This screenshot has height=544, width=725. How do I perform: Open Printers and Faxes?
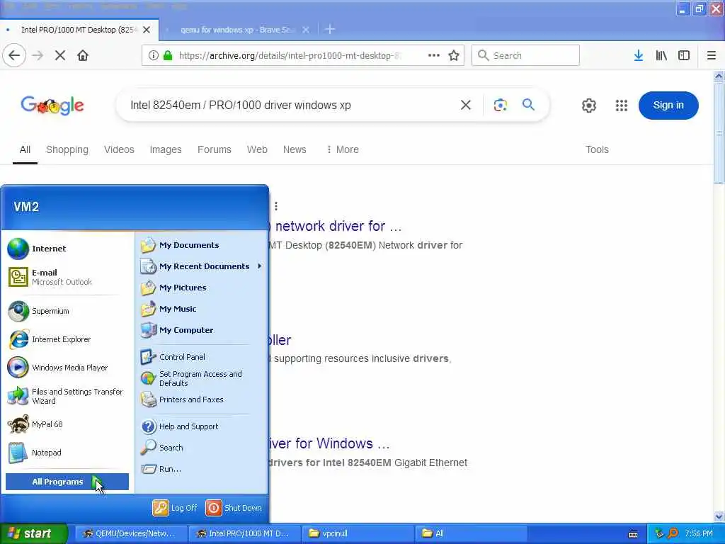(x=201, y=399)
